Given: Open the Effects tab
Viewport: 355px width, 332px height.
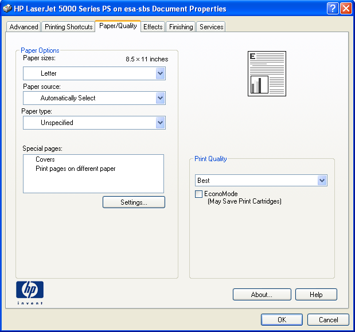Looking at the screenshot, I should pyautogui.click(x=153, y=27).
